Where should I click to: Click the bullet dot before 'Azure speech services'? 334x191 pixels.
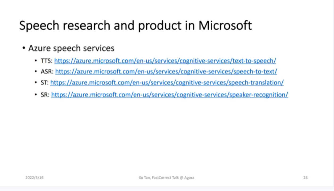tap(24, 49)
